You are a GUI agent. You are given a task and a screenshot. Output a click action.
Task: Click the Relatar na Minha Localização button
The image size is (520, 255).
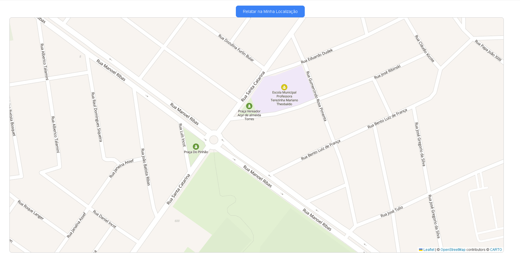[x=270, y=11]
